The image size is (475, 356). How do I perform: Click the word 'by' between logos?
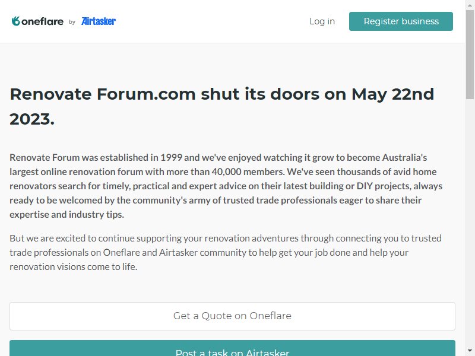pos(72,22)
